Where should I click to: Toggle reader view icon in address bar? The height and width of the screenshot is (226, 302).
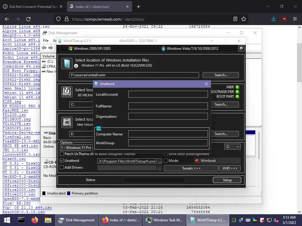(x=235, y=19)
